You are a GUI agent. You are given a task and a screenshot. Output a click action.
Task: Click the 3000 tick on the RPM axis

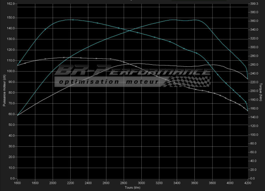tap(141, 182)
